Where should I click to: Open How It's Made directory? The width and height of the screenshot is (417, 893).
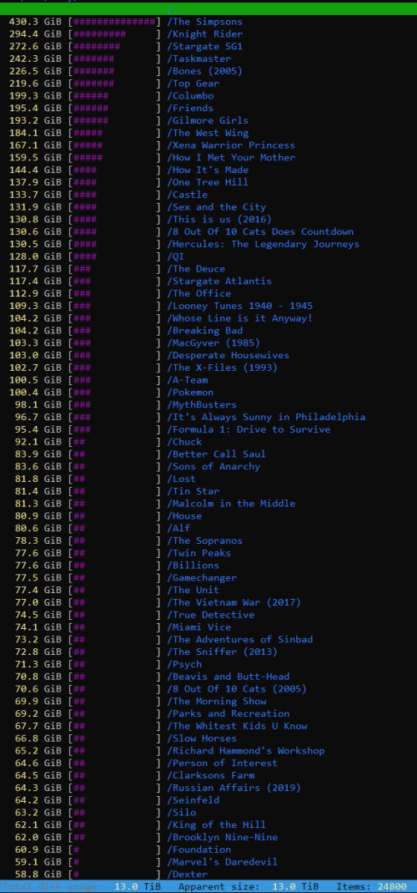point(208,170)
